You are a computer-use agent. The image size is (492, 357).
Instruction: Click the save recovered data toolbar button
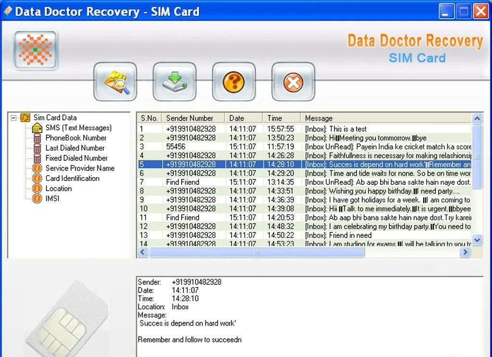click(174, 82)
